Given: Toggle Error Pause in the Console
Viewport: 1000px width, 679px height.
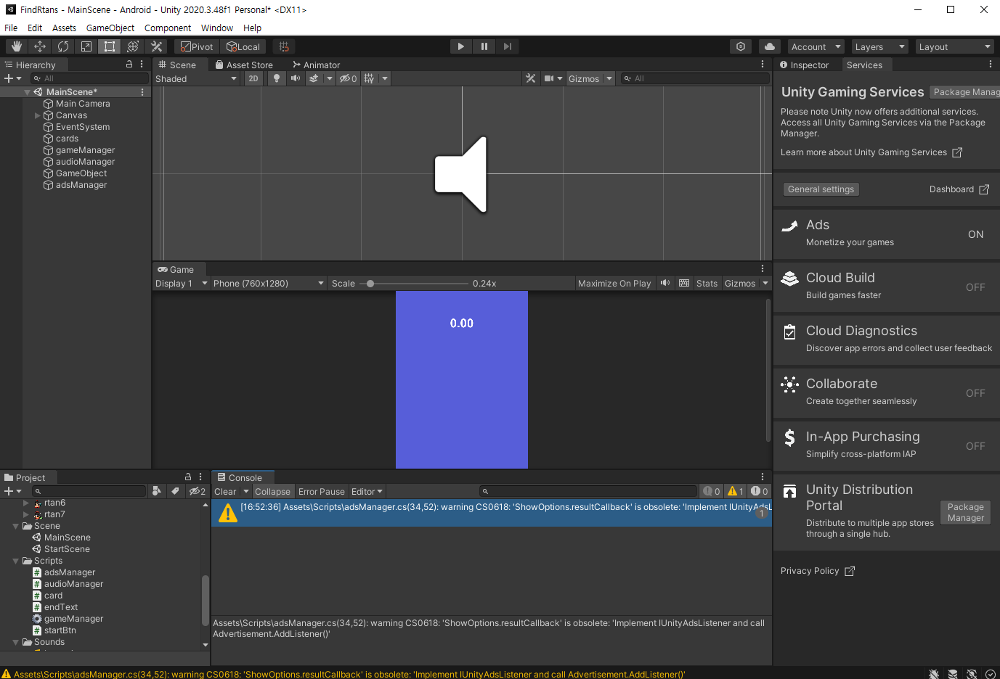Looking at the screenshot, I should [322, 491].
